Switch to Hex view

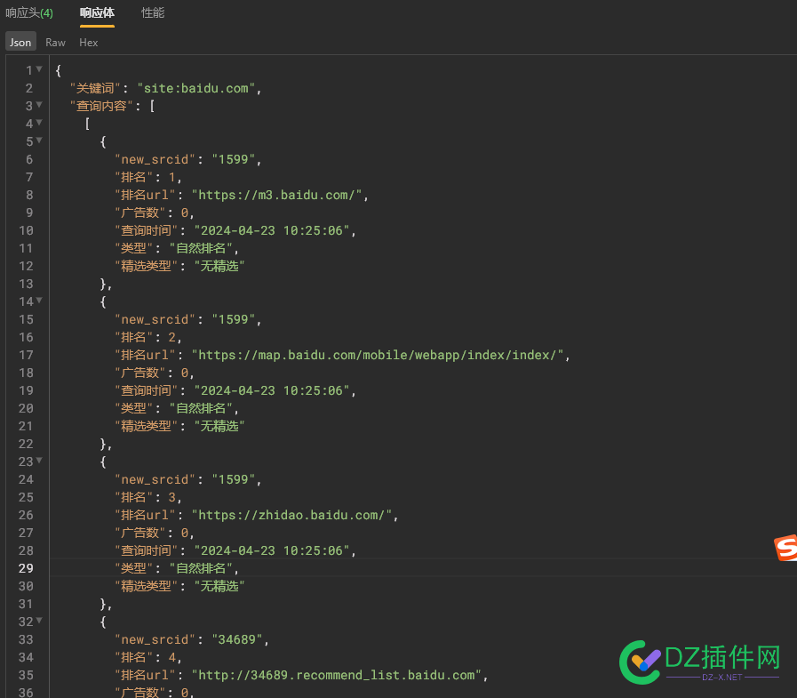tap(89, 42)
